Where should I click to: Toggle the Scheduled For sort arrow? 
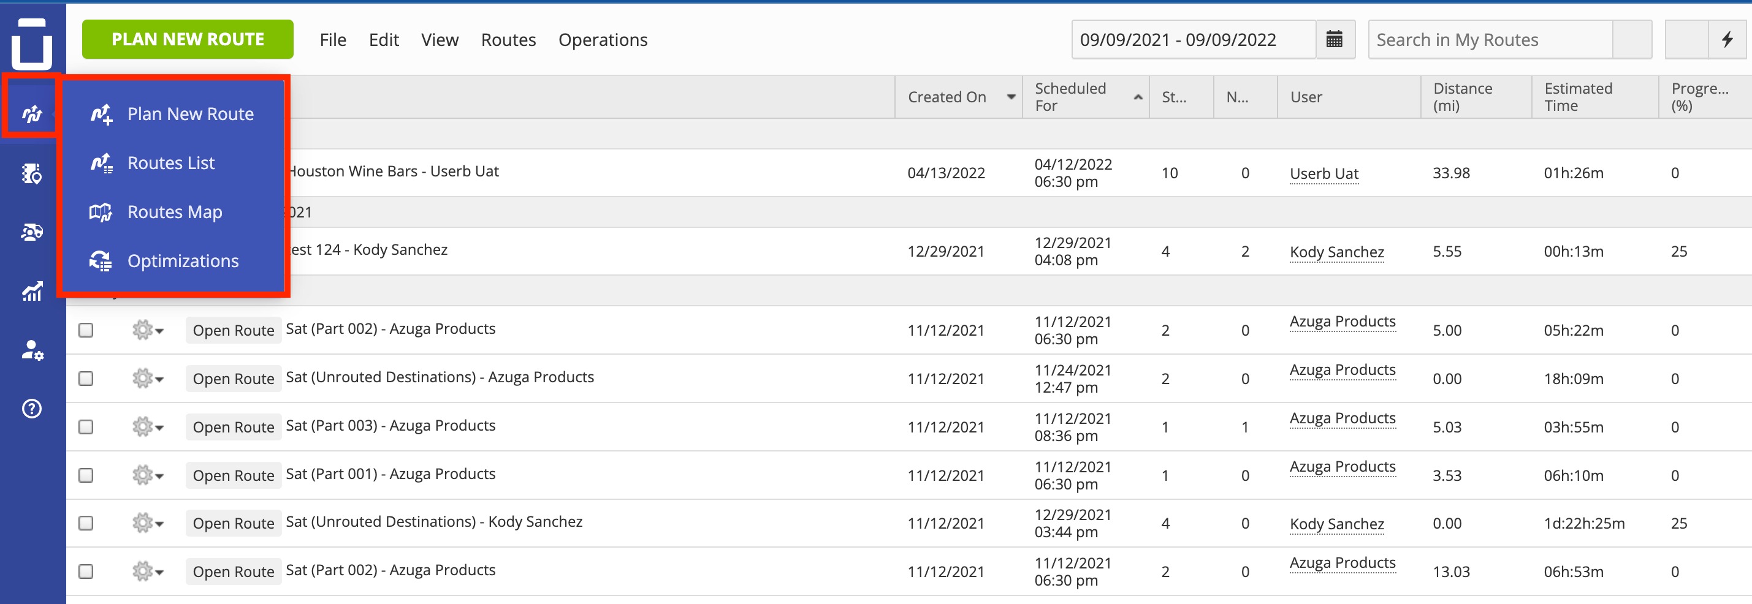(1138, 97)
